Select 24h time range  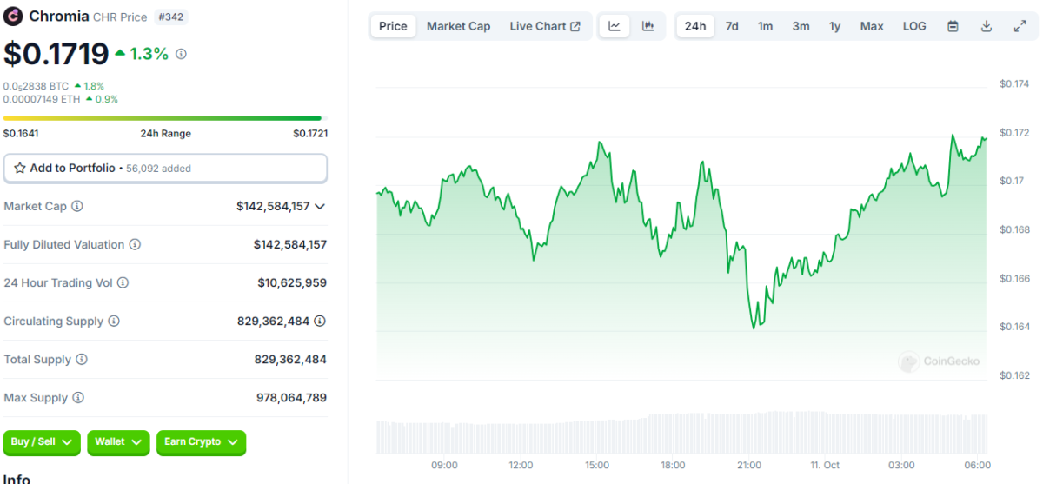point(695,26)
